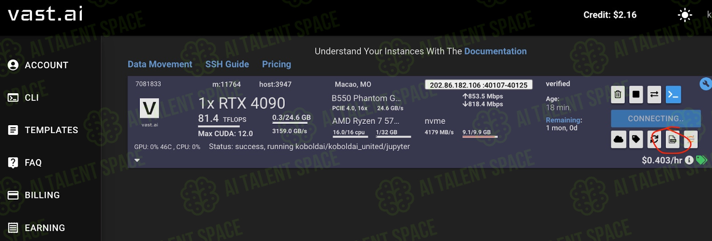Click the $0.403/hr price
Screen dimensions: 712x241
click(662, 160)
